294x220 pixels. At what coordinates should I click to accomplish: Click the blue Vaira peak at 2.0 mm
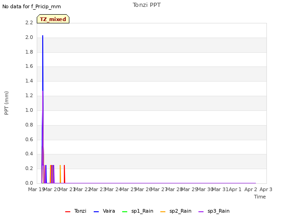[x=43, y=36]
